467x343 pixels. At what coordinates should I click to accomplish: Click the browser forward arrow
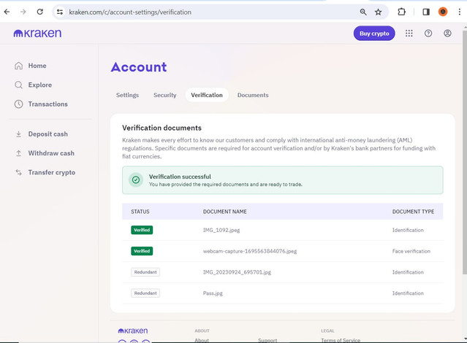pos(23,12)
